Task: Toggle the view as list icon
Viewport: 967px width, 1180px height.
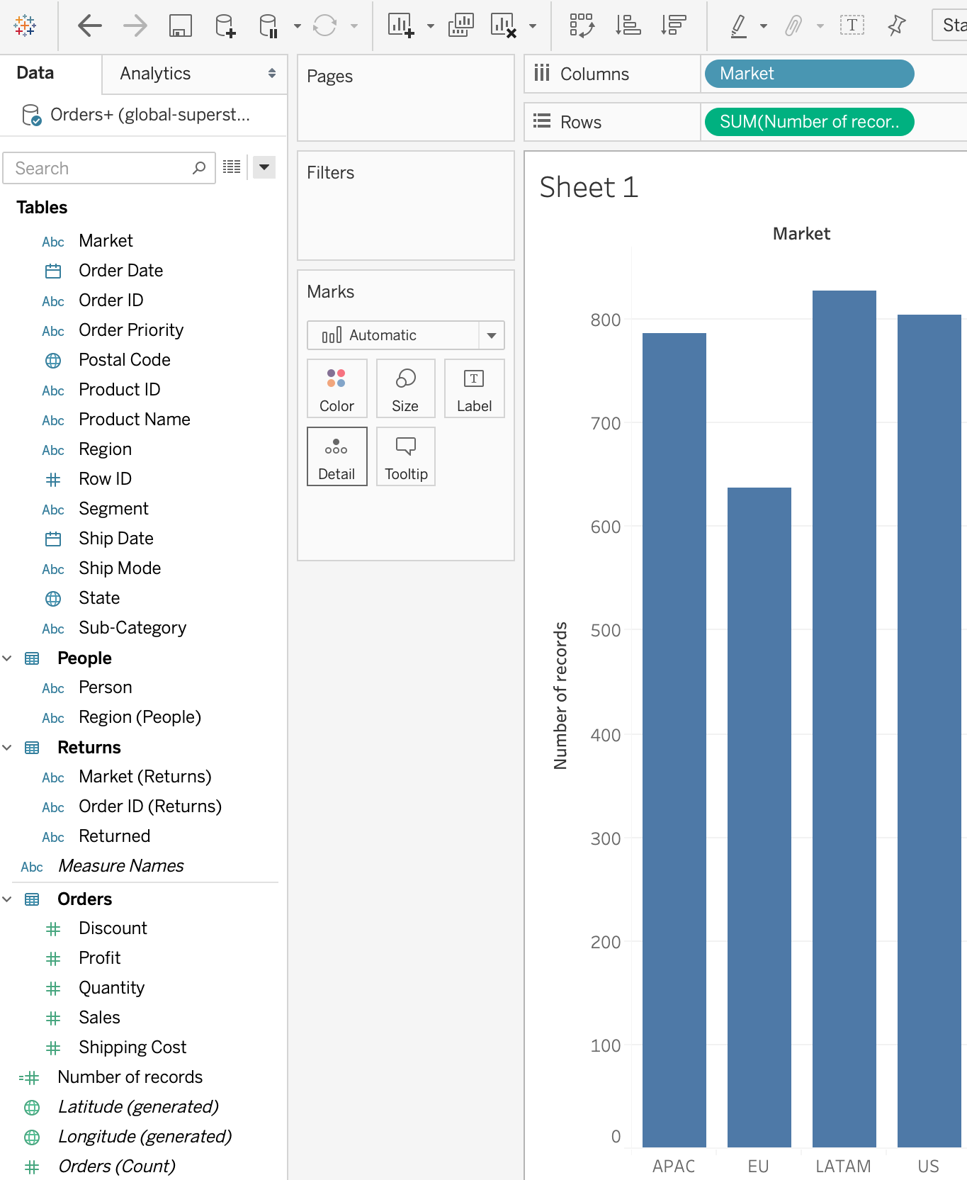Action: [x=232, y=167]
